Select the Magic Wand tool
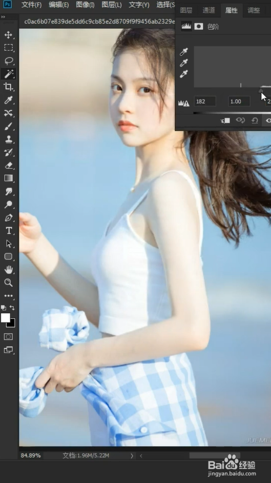Viewport: 271px width, 483px height. pos(8,74)
